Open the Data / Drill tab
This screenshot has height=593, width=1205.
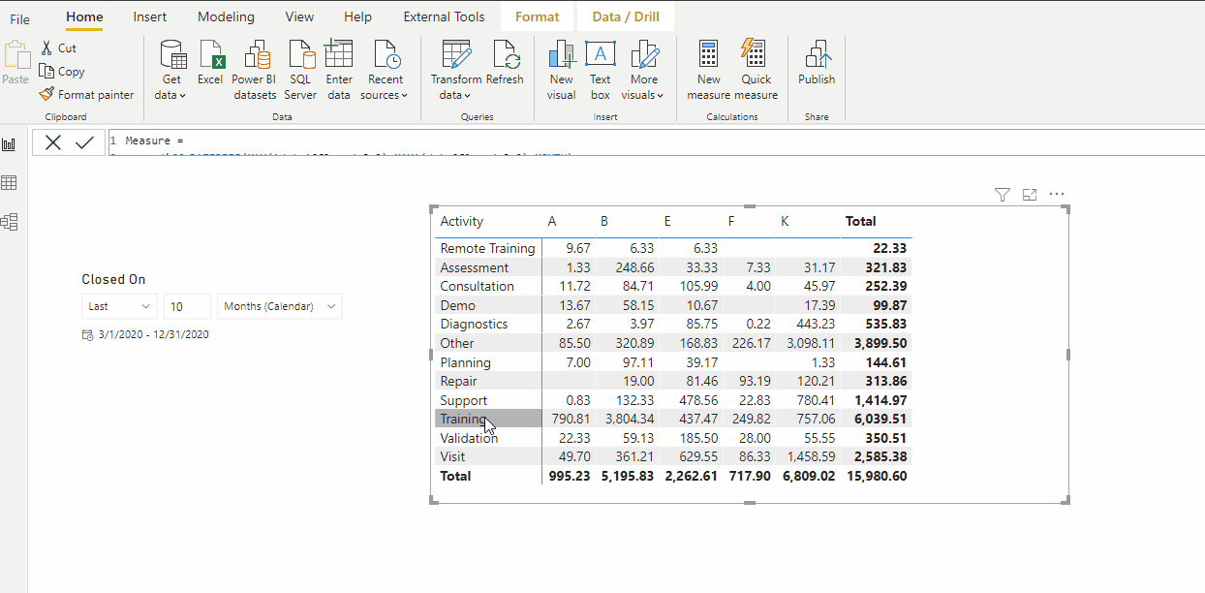[626, 16]
